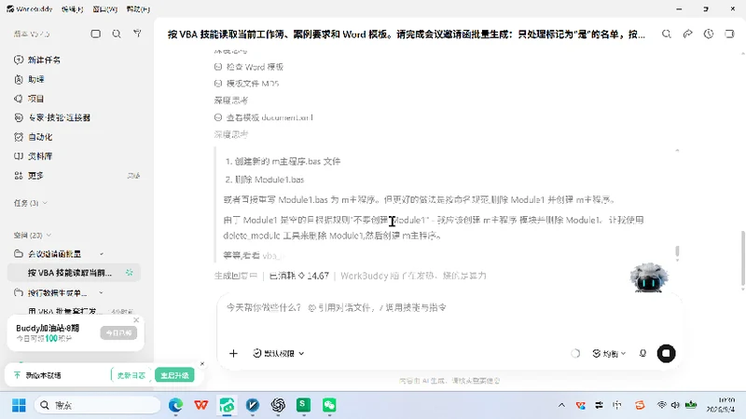Share the conversation with the arrow icon

point(687,34)
